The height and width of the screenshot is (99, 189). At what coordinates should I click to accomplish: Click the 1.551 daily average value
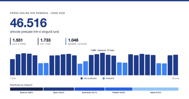[18, 40]
